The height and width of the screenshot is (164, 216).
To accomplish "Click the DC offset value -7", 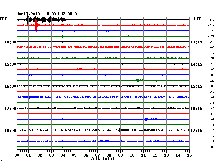I will tap(213, 136).
